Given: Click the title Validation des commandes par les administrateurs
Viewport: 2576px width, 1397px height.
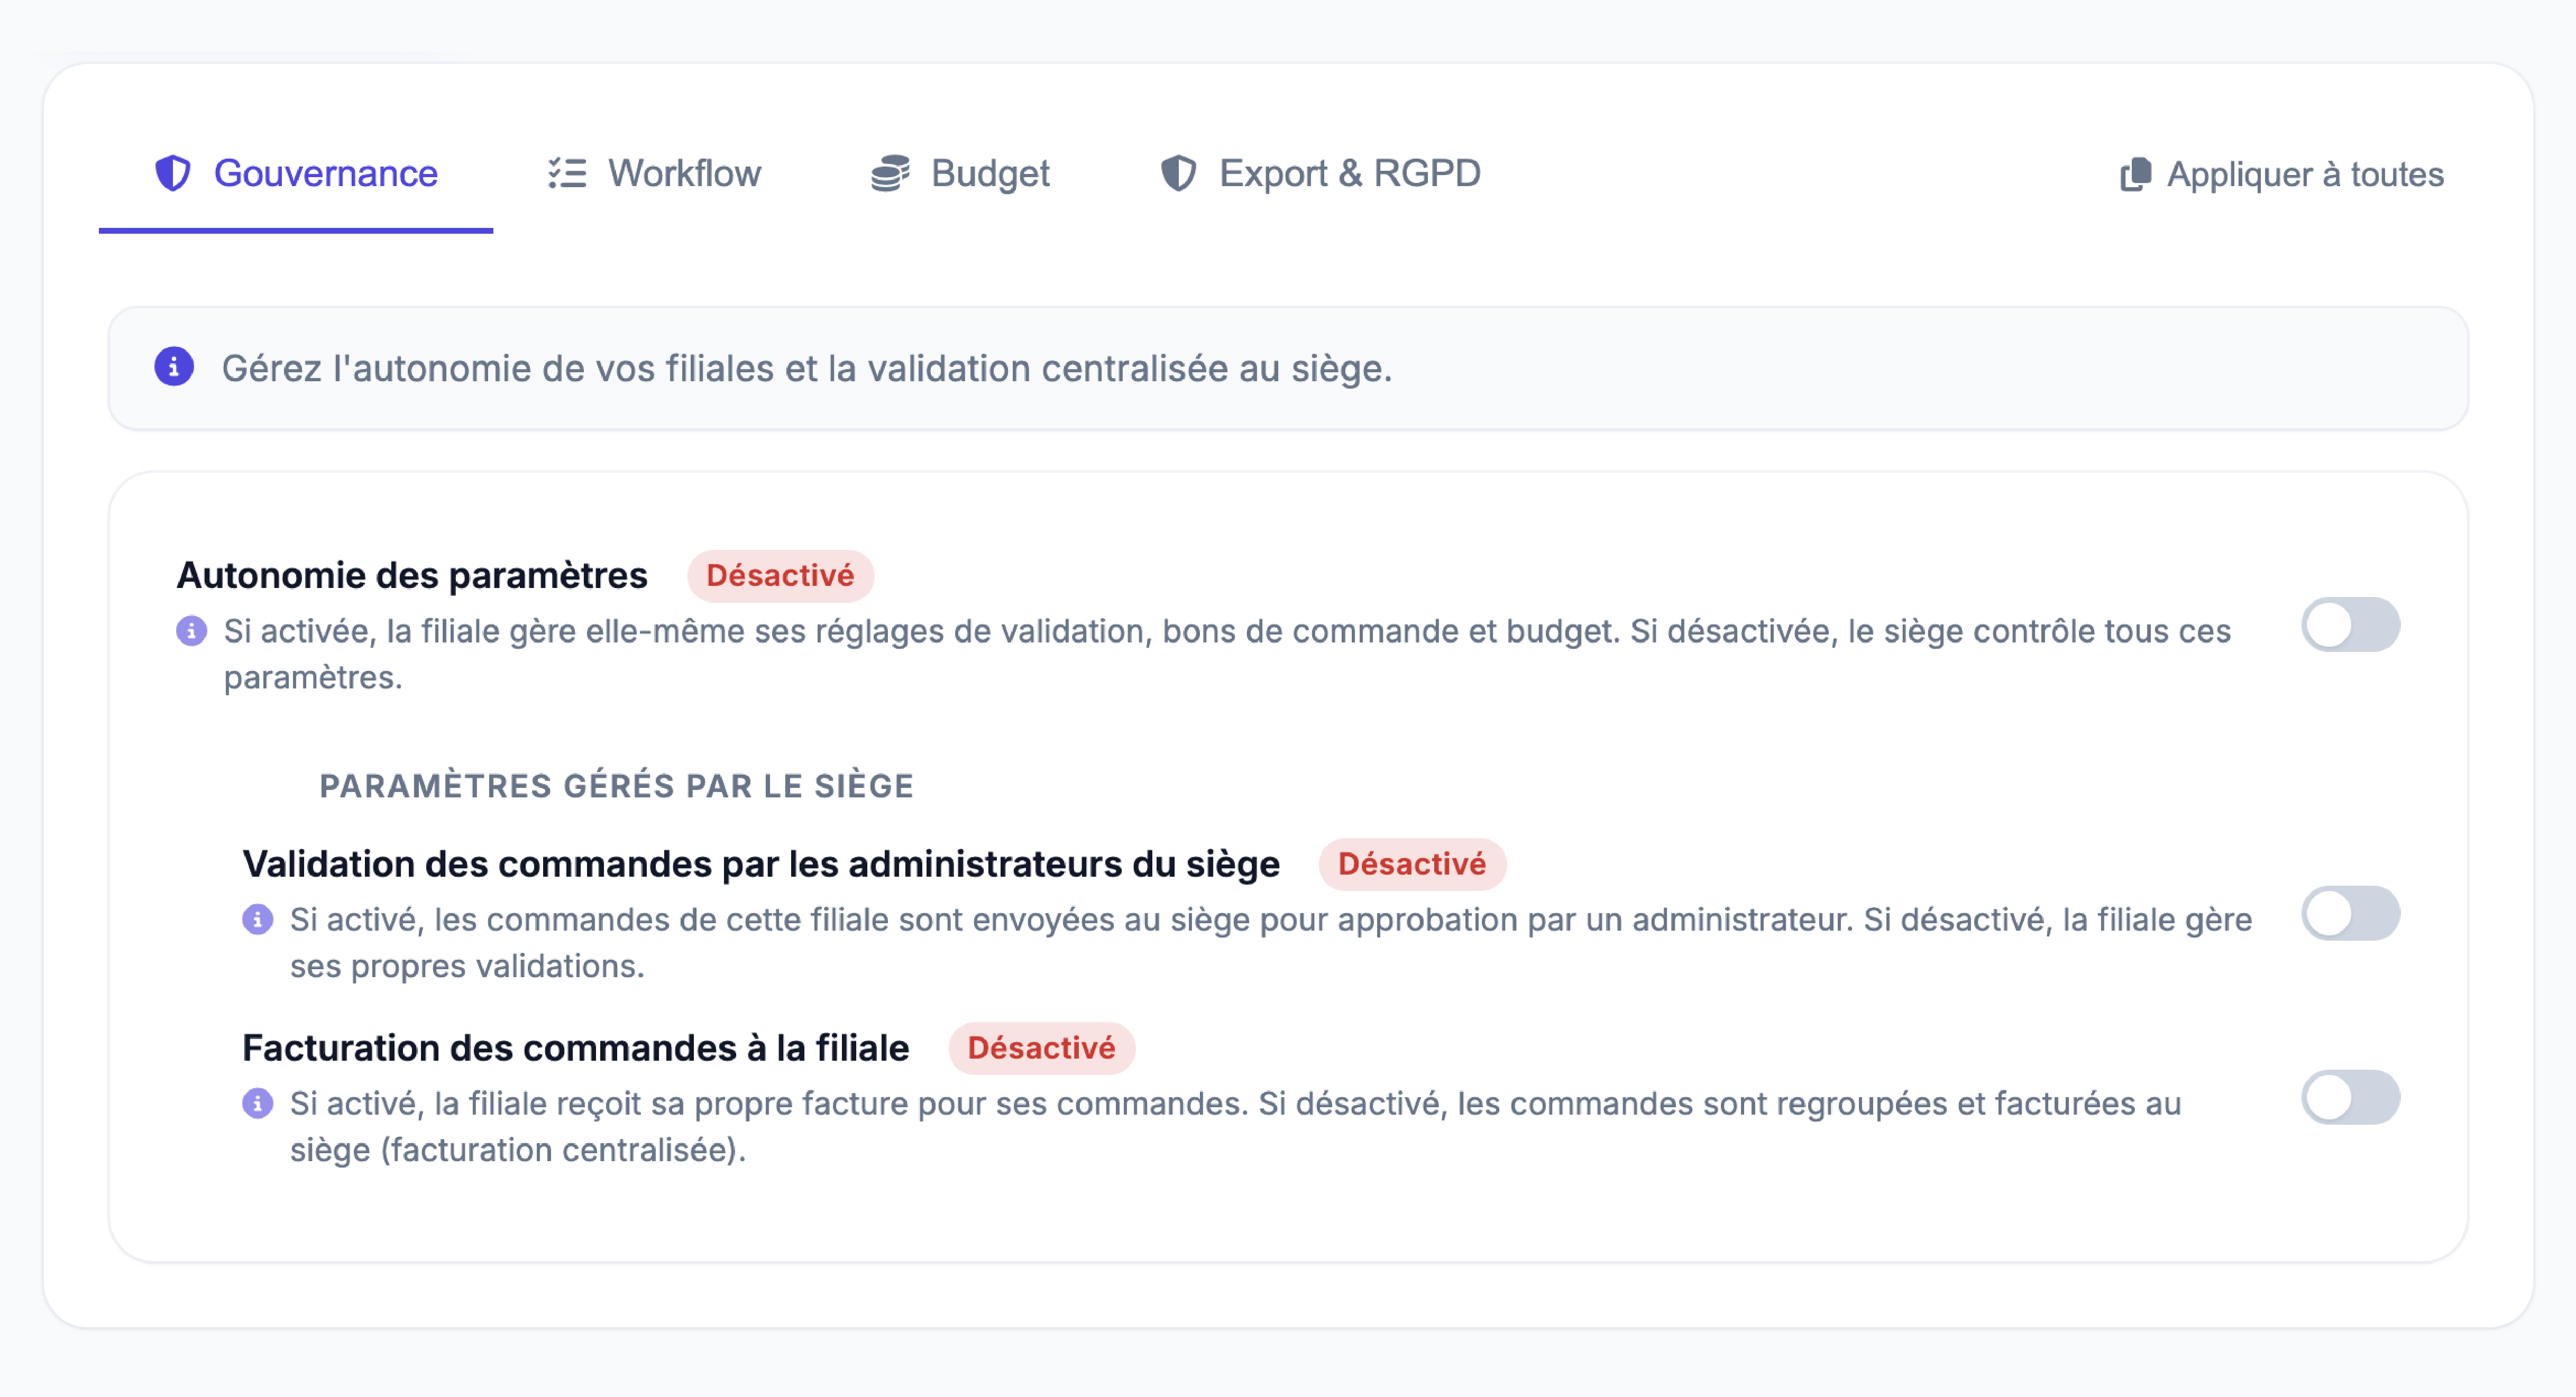Looking at the screenshot, I should coord(761,864).
